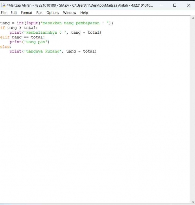The height and width of the screenshot is (205, 195).
Task: Open the Window menu
Action: click(x=70, y=13)
